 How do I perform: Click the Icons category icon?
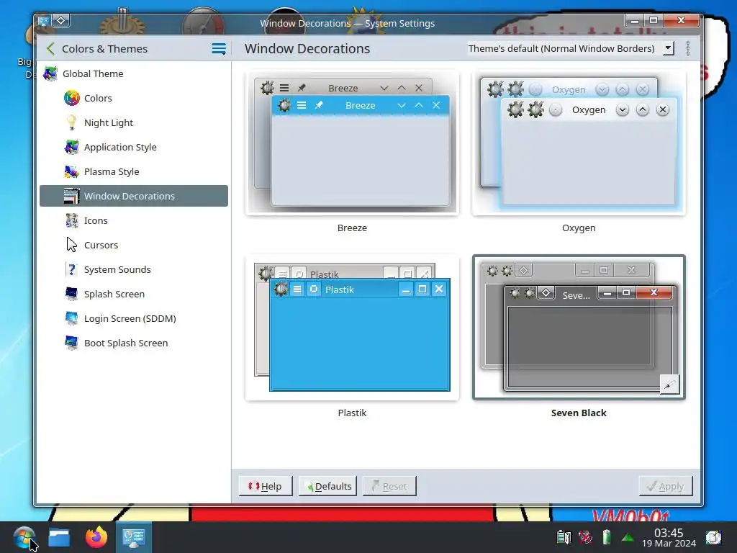(x=71, y=220)
